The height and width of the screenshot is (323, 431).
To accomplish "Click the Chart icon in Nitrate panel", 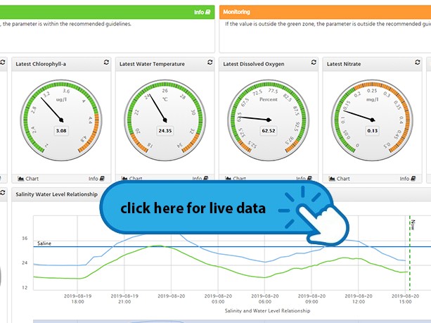I will tap(332, 179).
